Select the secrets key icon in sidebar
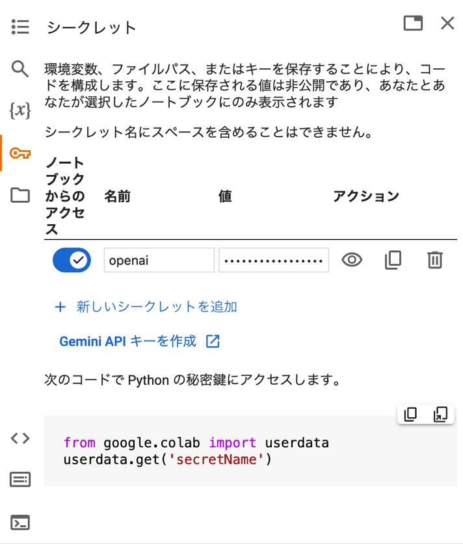The width and height of the screenshot is (463, 544). coord(20,153)
